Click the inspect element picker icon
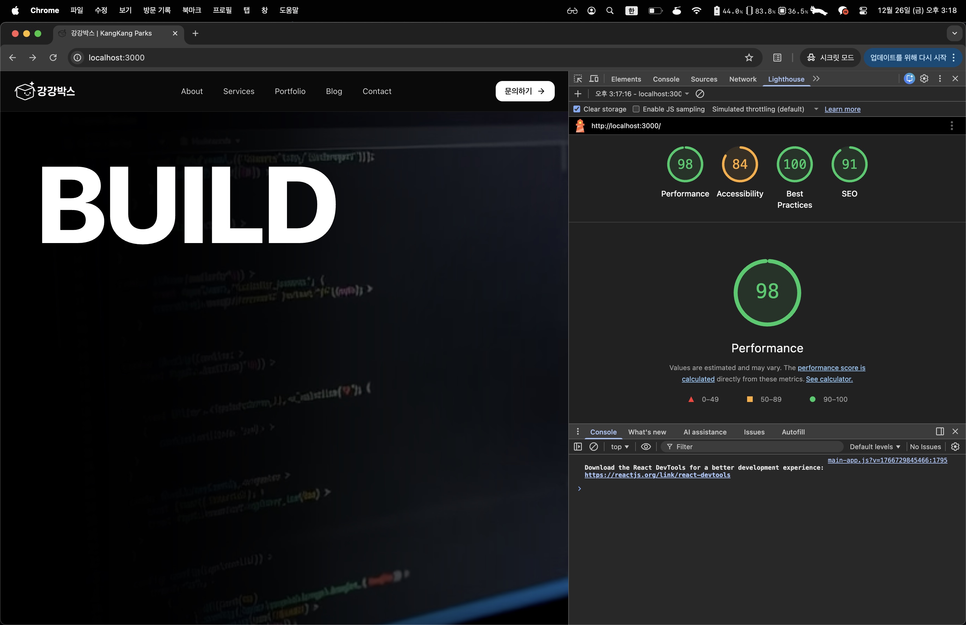 coord(578,79)
